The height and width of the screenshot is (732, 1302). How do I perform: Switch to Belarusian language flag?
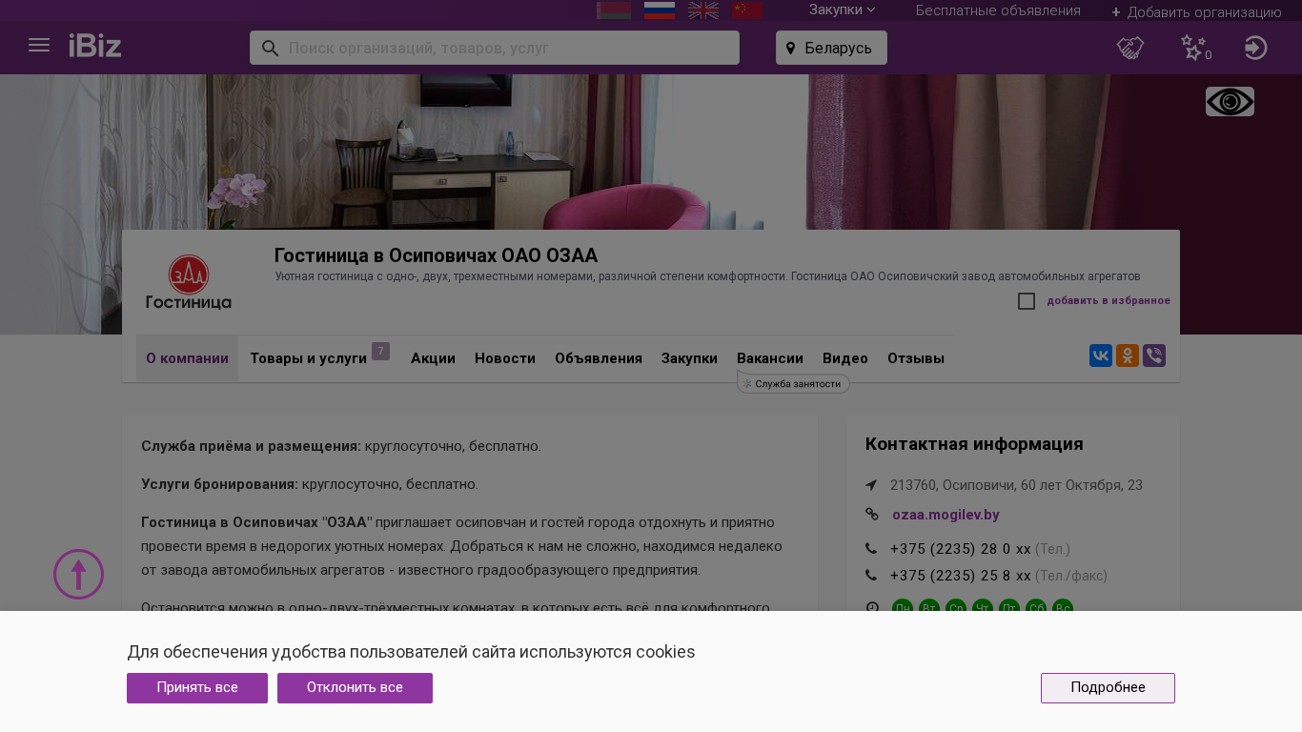tap(614, 10)
